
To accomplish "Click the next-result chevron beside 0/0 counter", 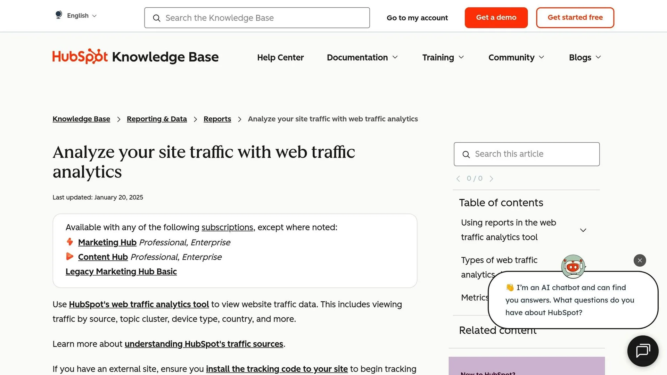I will coord(491,178).
